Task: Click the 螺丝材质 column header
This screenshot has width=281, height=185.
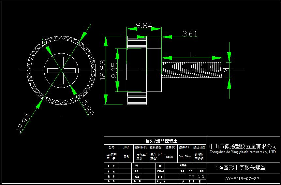Action: click(199, 148)
